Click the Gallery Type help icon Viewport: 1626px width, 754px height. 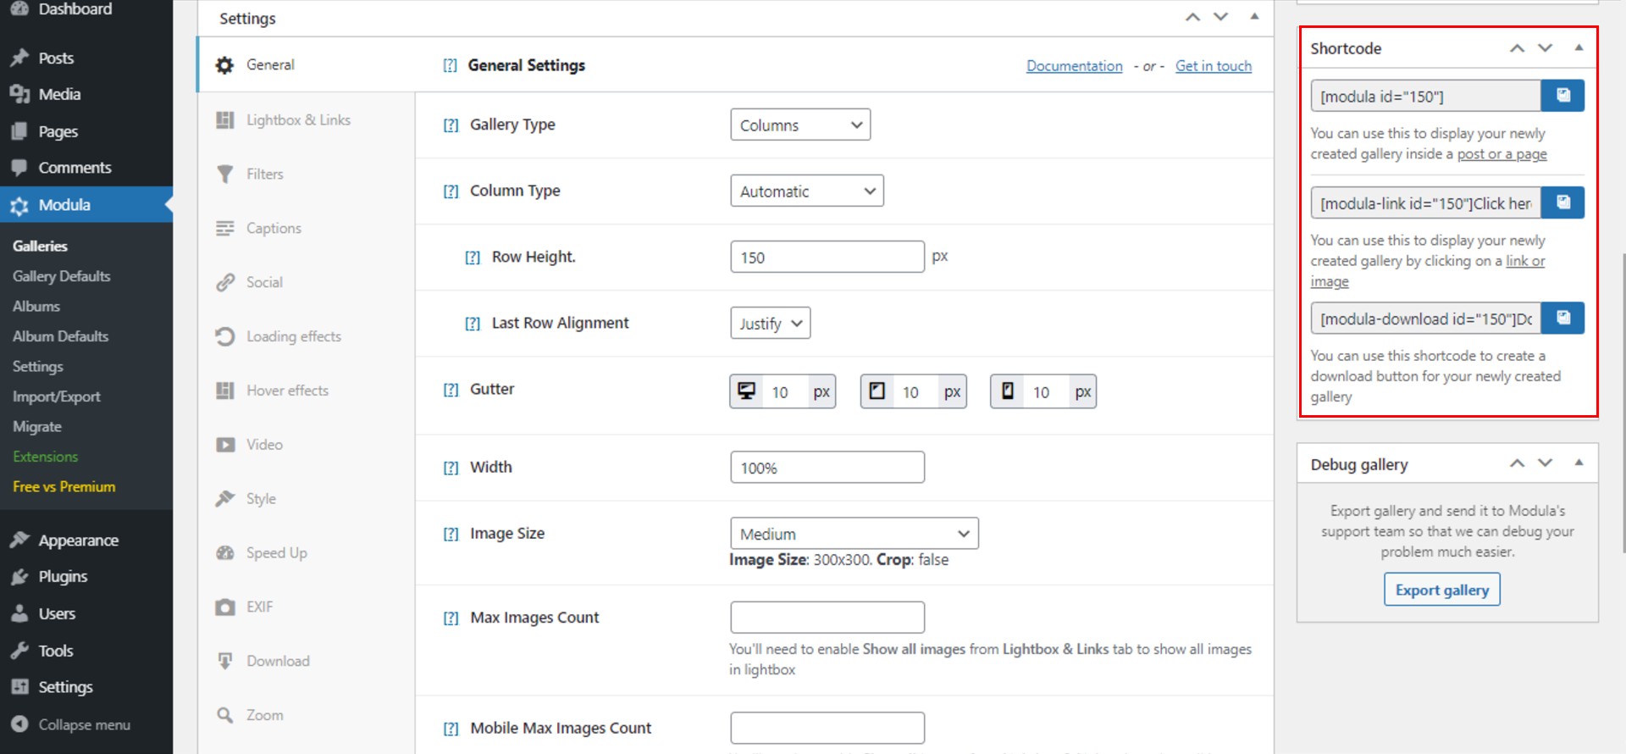click(x=451, y=125)
